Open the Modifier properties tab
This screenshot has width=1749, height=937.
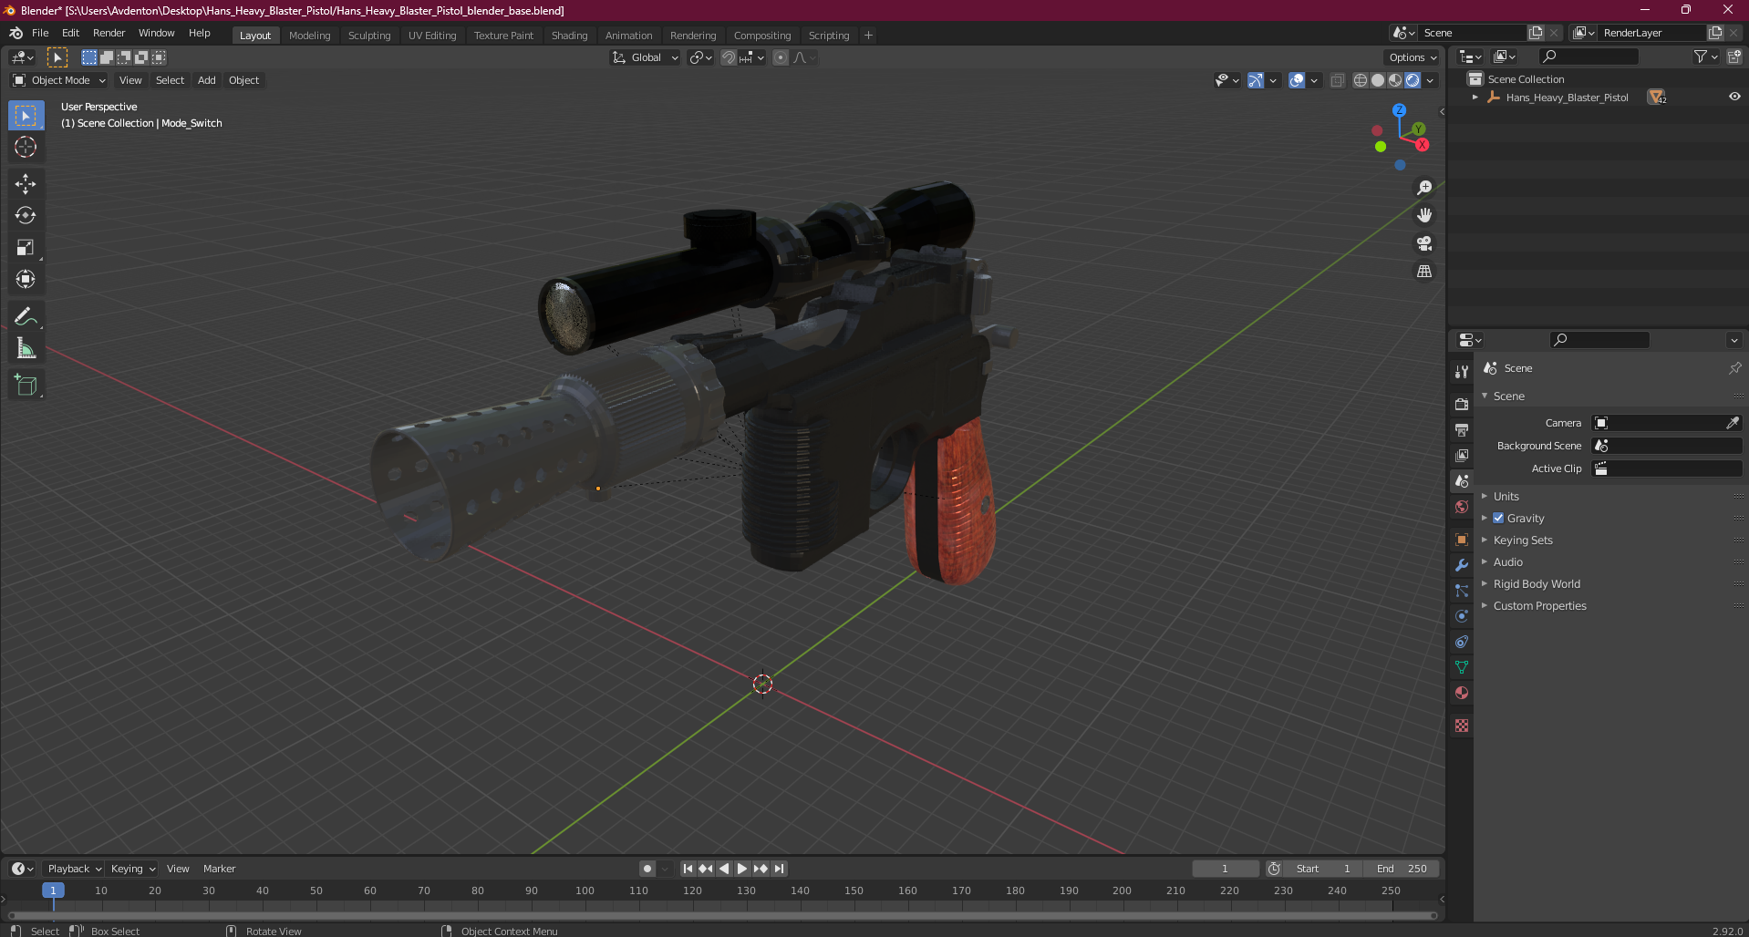pos(1462,565)
